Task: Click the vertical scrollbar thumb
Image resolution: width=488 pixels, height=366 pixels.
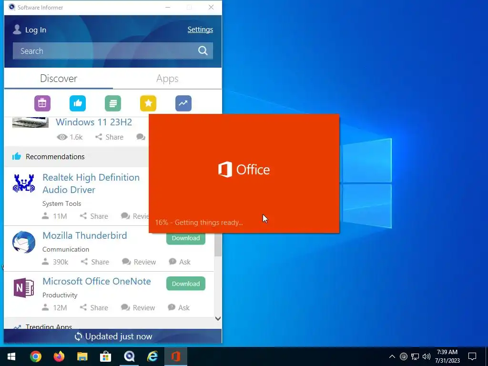Action: tap(218, 245)
